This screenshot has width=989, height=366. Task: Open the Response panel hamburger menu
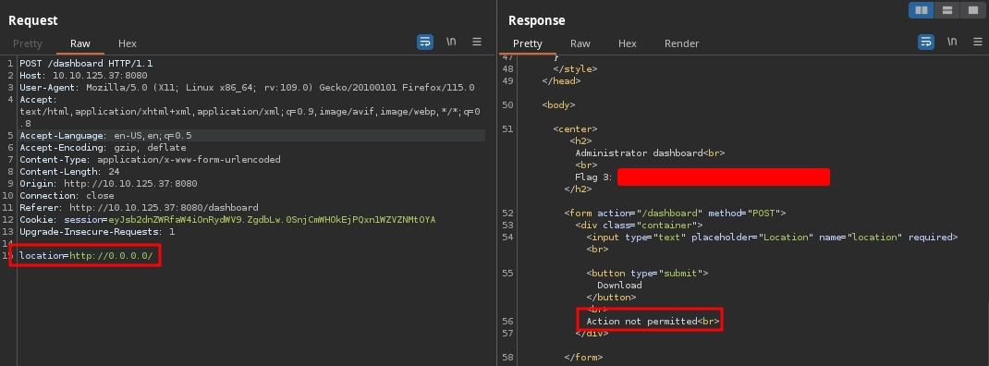978,42
